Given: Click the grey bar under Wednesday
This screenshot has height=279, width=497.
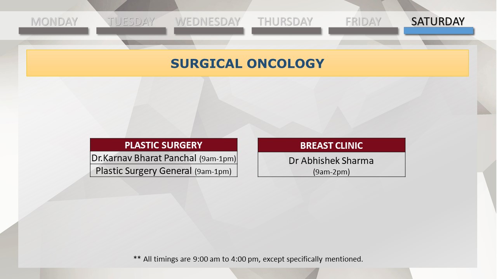Looking at the screenshot, I should point(209,31).
